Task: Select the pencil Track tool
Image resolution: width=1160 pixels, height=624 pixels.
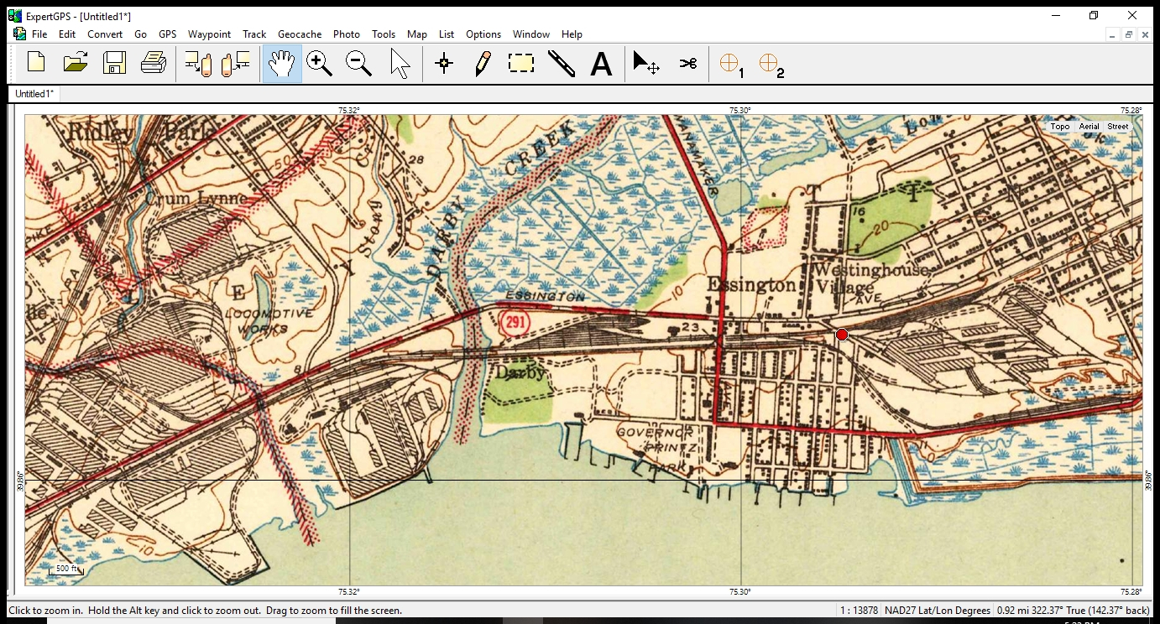Action: coord(483,64)
